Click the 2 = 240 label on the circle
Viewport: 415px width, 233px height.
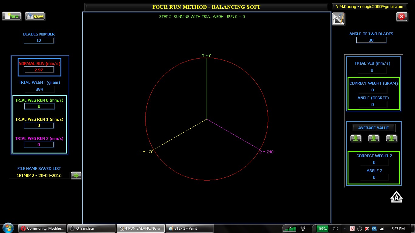pos(266,152)
